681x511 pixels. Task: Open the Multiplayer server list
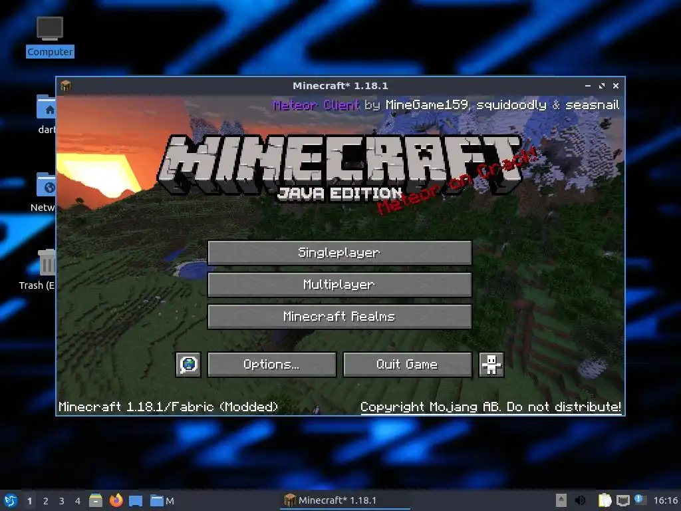pos(340,285)
